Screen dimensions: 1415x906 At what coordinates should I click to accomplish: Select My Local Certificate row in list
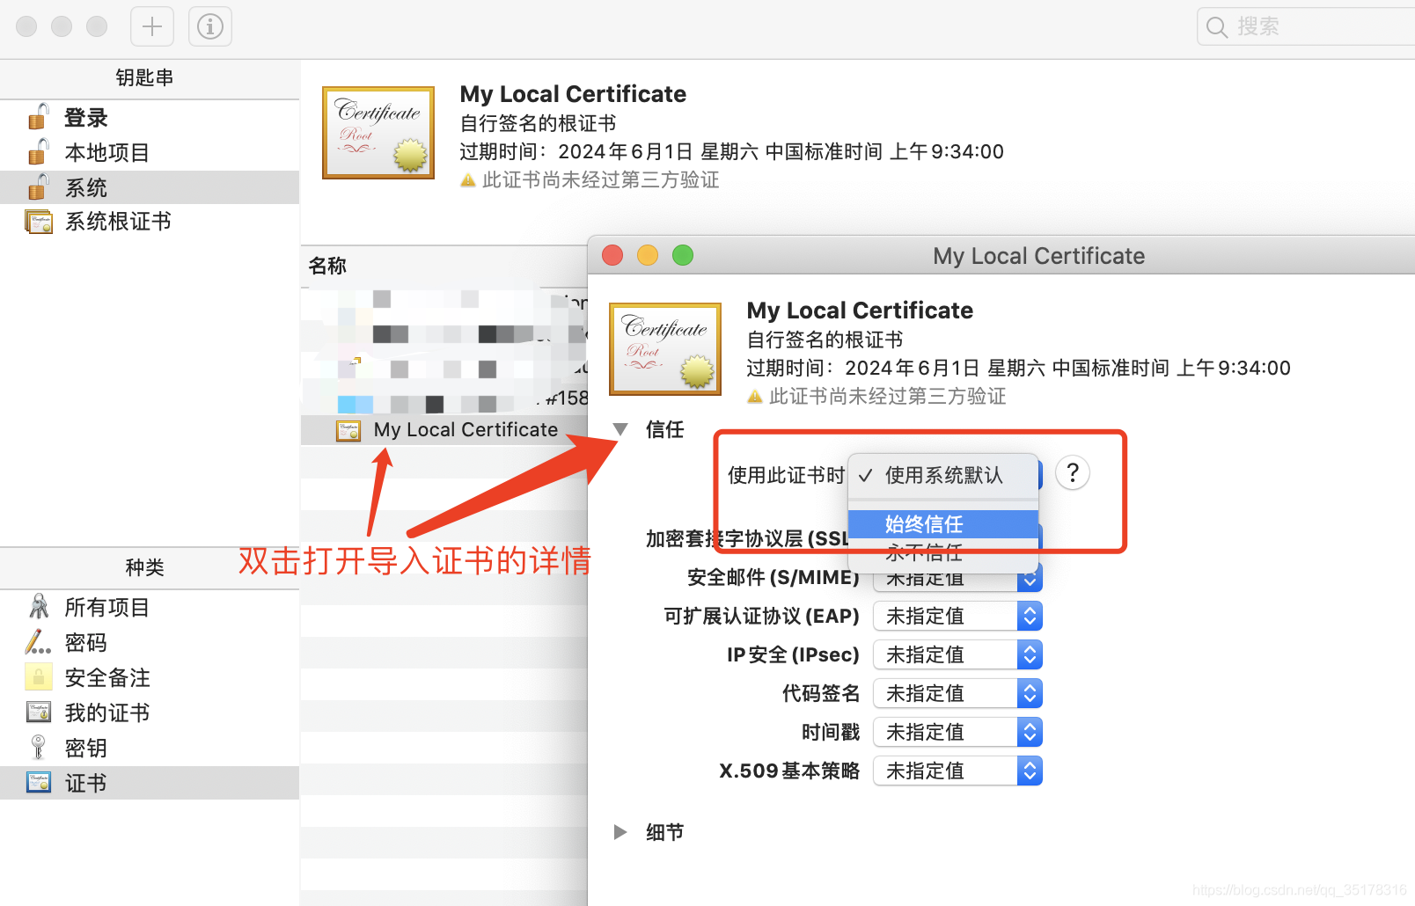pyautogui.click(x=444, y=430)
